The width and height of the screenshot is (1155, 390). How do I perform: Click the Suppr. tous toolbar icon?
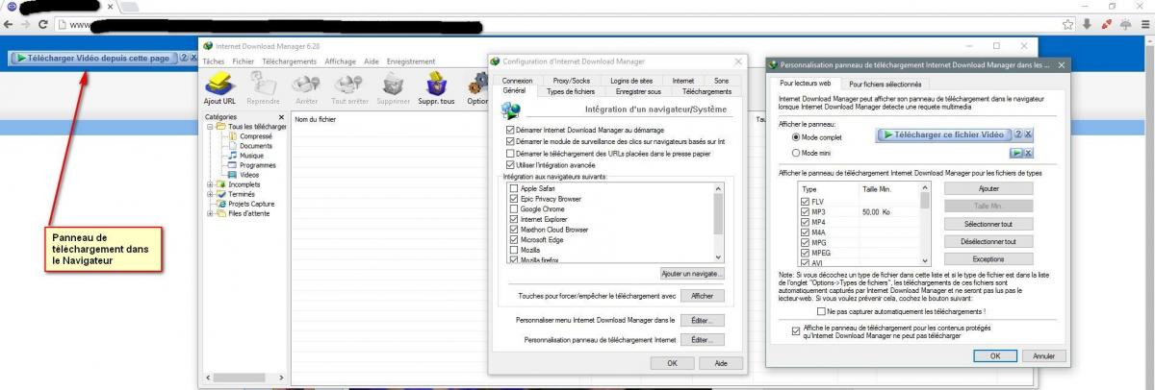(436, 88)
